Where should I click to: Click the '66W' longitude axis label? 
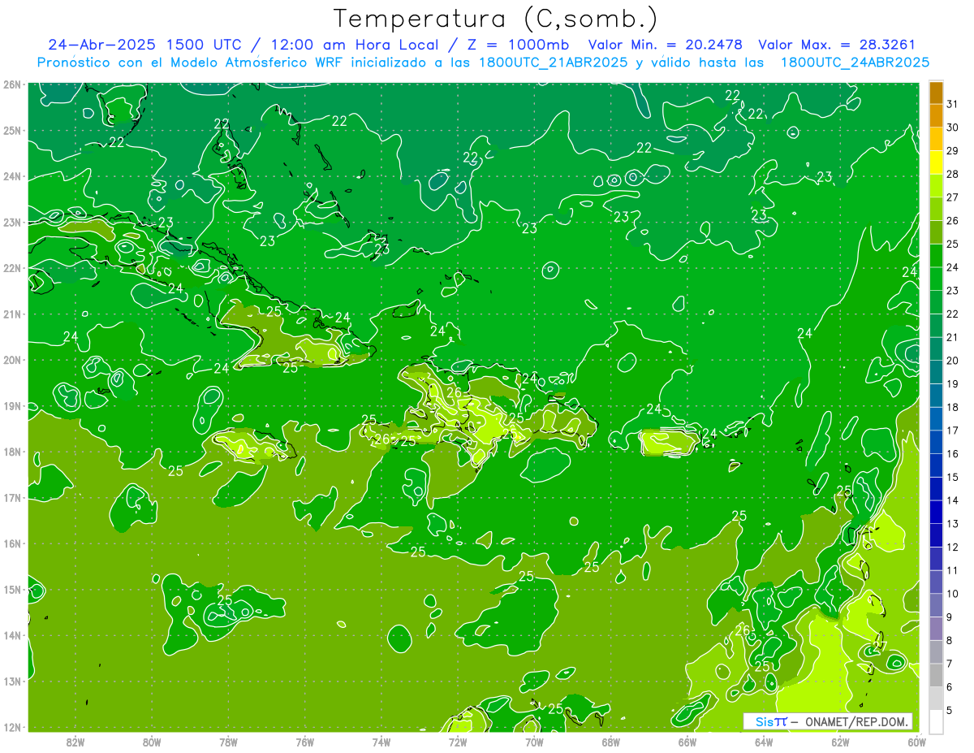click(687, 742)
